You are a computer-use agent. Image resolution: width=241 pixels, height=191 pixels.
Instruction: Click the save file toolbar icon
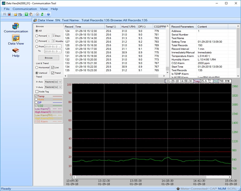(20, 14)
